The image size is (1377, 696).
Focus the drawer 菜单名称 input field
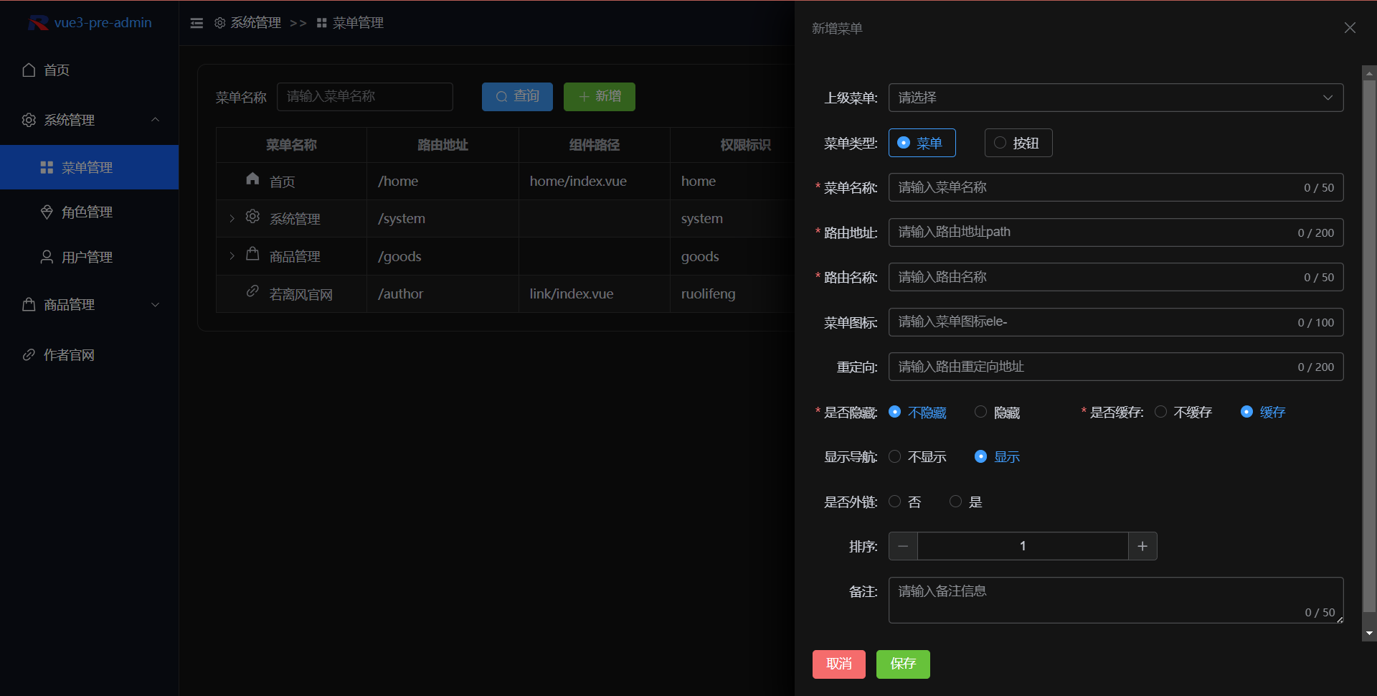(x=1116, y=187)
